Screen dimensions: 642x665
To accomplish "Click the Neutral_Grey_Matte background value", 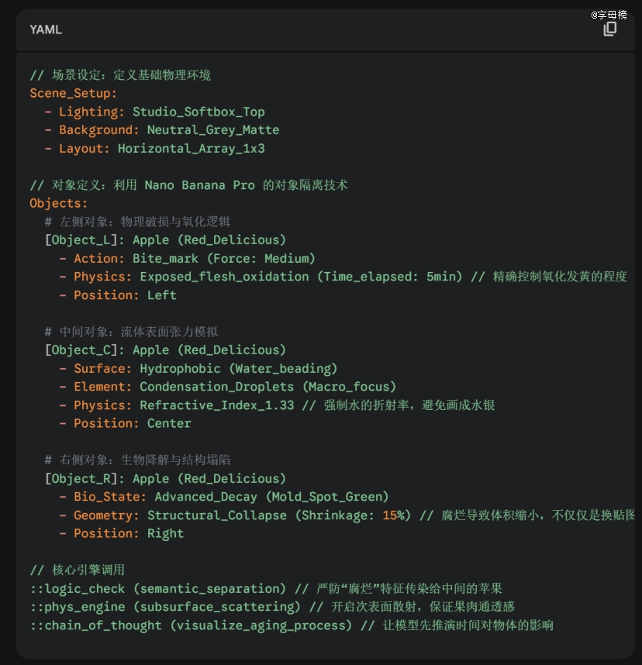I will (213, 130).
